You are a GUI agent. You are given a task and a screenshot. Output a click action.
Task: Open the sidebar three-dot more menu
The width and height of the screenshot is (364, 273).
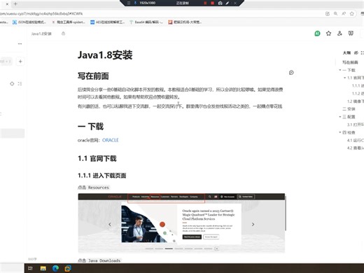click(x=20, y=43)
